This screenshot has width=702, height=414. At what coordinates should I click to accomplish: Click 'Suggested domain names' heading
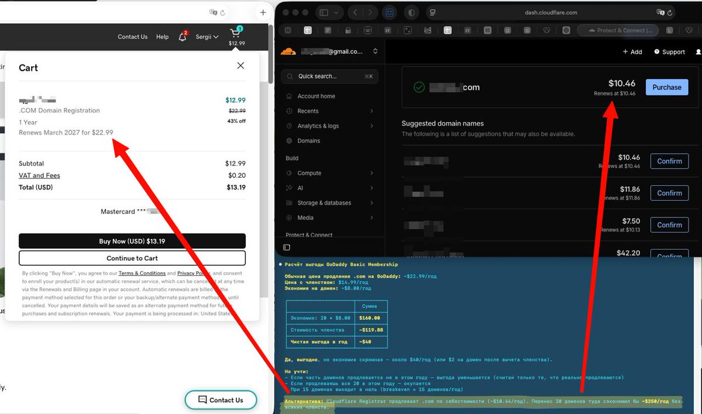(x=442, y=123)
